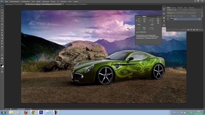This screenshot has width=205, height=115.
Task: Select the History Brush tool
Action: (2, 33)
